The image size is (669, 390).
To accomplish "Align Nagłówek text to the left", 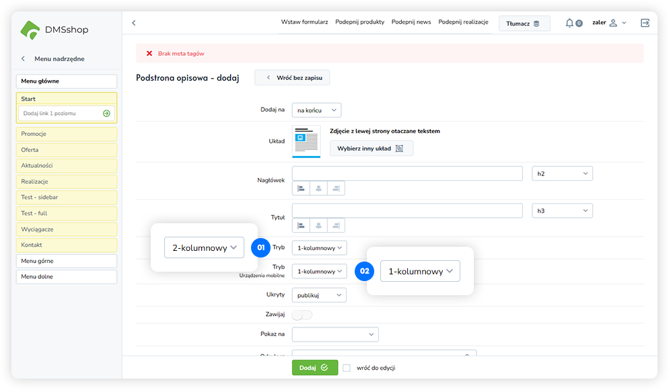I will coord(301,188).
